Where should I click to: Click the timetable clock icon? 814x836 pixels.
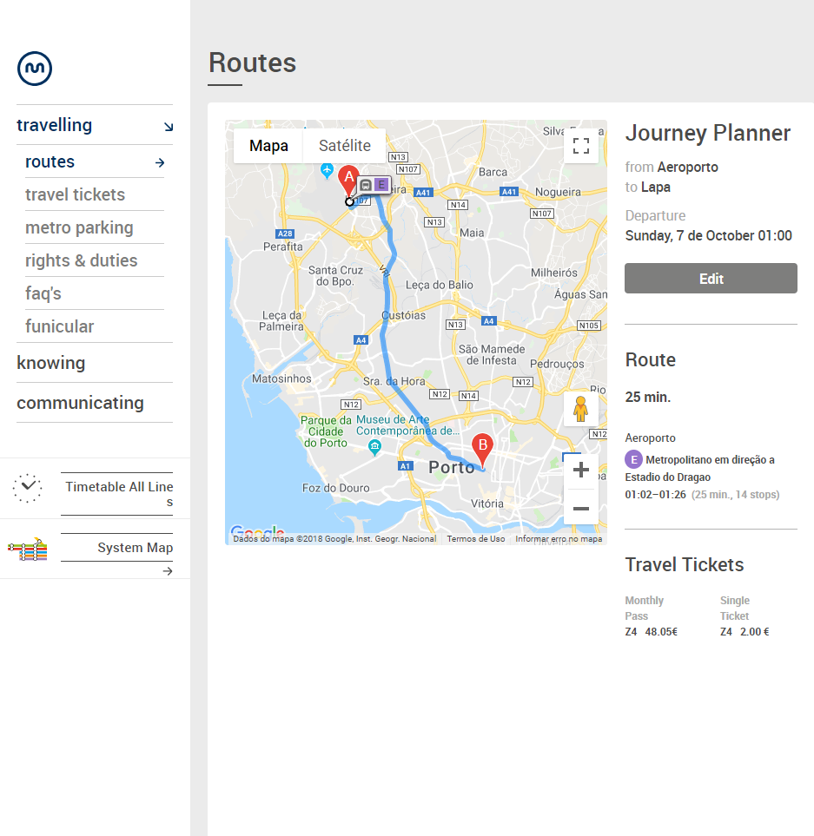[x=27, y=488]
